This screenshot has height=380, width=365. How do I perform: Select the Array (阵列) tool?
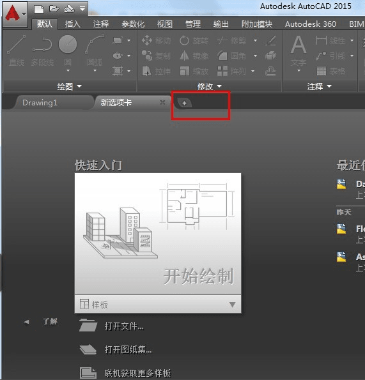(231, 72)
